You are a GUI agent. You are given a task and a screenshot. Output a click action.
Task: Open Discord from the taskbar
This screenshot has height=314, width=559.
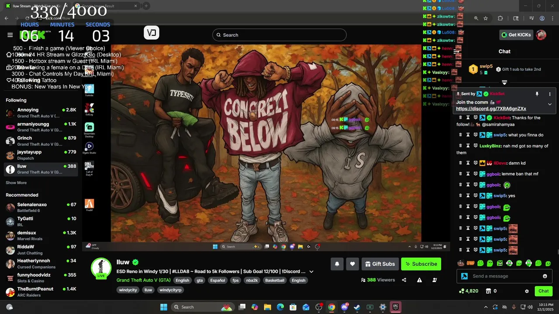(x=344, y=307)
